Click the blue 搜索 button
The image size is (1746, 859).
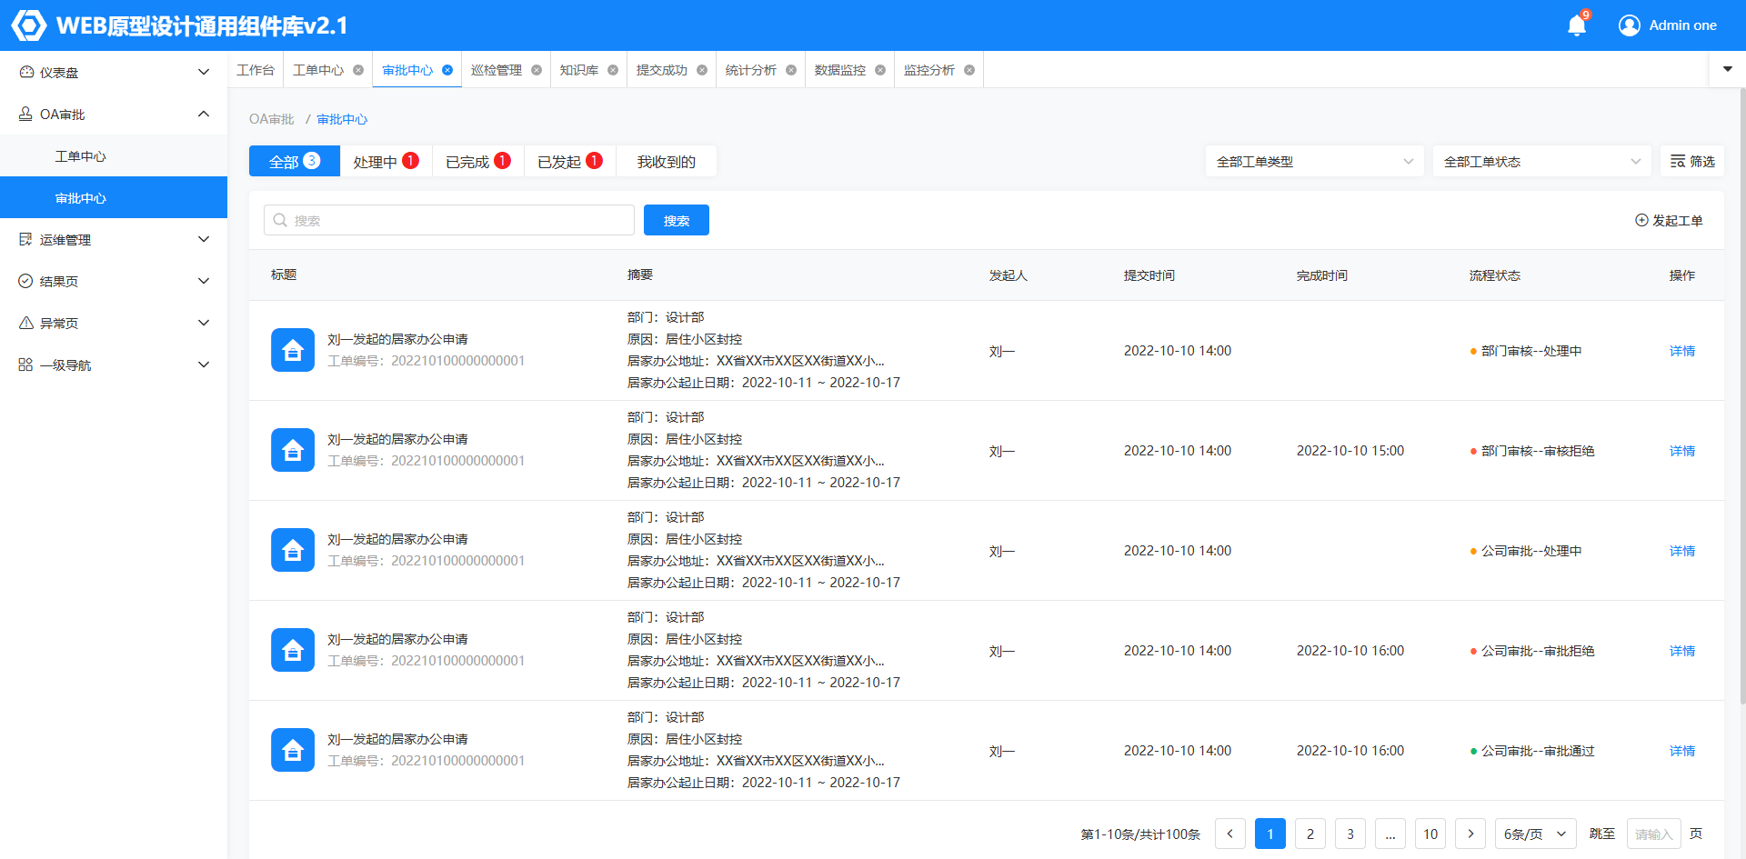[x=676, y=221]
